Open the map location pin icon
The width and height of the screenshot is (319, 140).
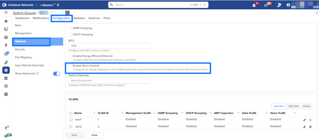(6, 45)
